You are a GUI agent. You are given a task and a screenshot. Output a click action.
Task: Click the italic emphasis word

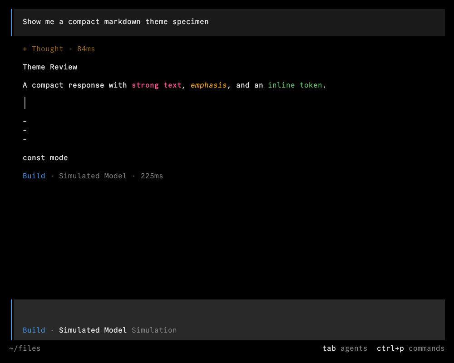click(208, 85)
